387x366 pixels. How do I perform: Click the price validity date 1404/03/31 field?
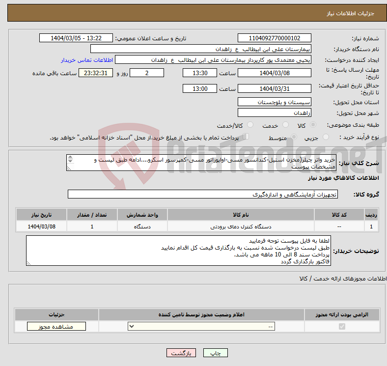[274, 88]
